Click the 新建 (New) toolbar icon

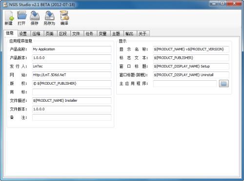tap(9, 18)
